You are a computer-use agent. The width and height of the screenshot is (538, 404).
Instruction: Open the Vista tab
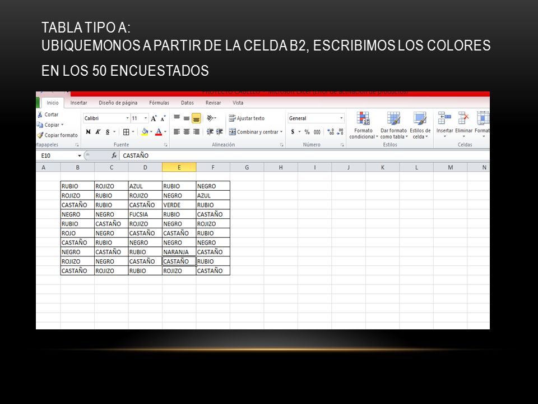coord(238,103)
